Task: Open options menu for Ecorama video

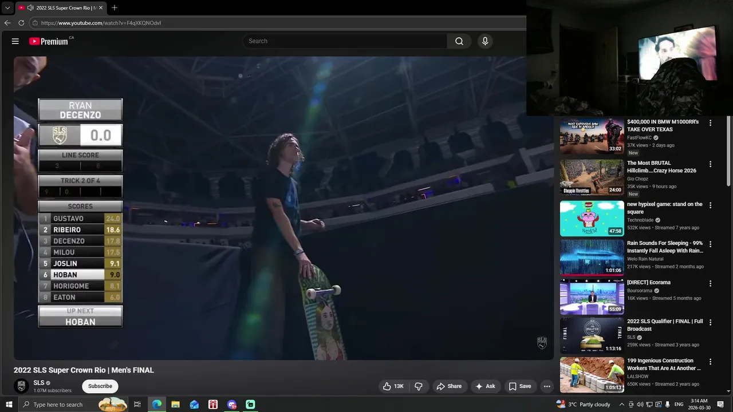Action: coord(710,283)
